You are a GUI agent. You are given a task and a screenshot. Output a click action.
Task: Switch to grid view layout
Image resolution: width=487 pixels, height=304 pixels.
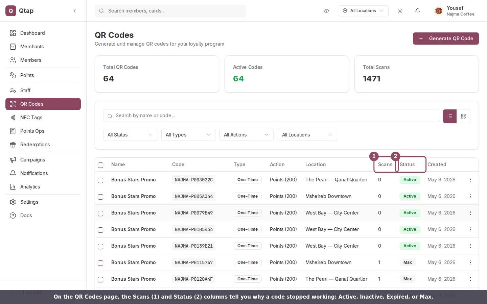[x=463, y=116]
